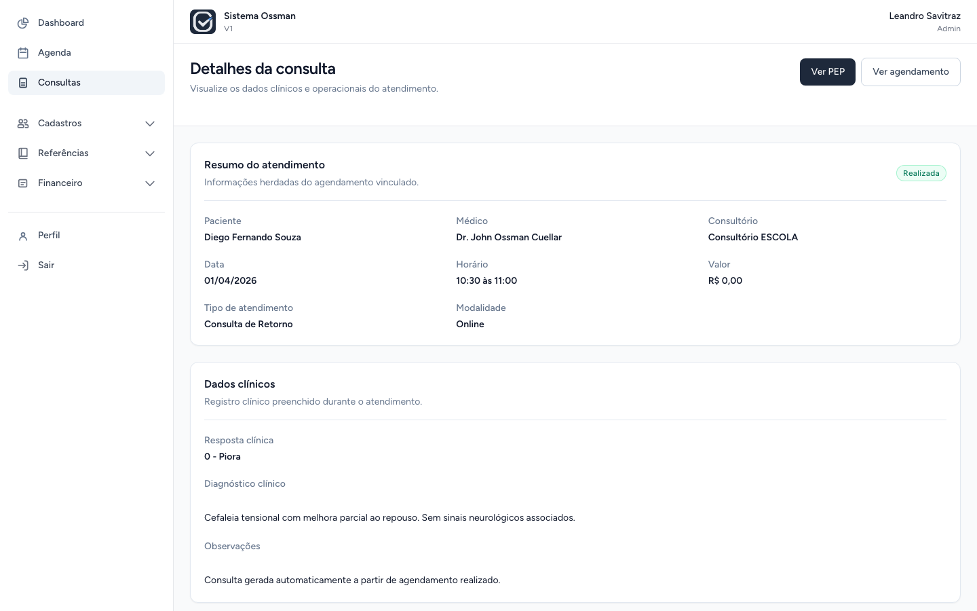Click the Sistema Ossman checkmark logo

point(203,22)
